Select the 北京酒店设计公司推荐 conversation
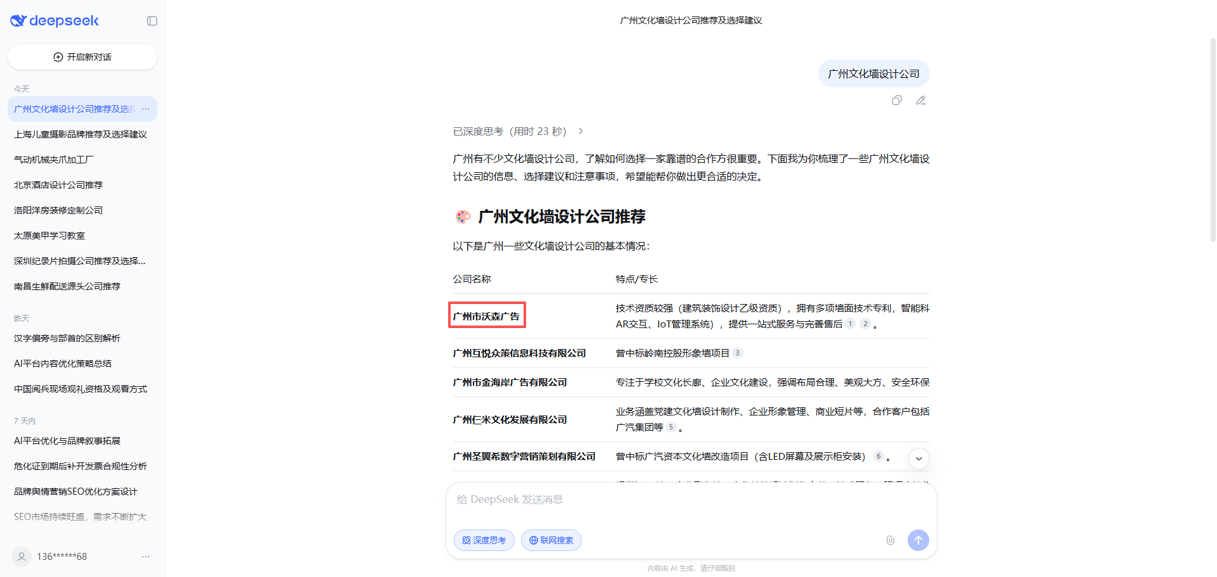Screen dimensions: 1217x577 pos(58,185)
